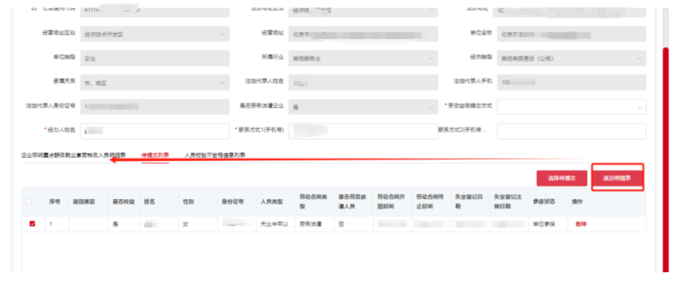Click the red vertical page scrollbar
The width and height of the screenshot is (679, 283).
(x=666, y=159)
